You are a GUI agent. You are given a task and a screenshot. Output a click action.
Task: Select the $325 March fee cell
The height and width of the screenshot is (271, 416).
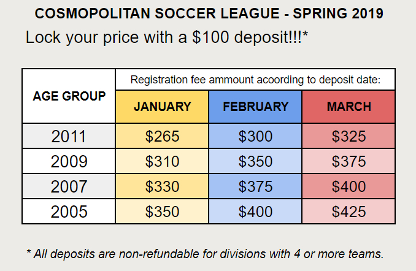[x=349, y=136]
